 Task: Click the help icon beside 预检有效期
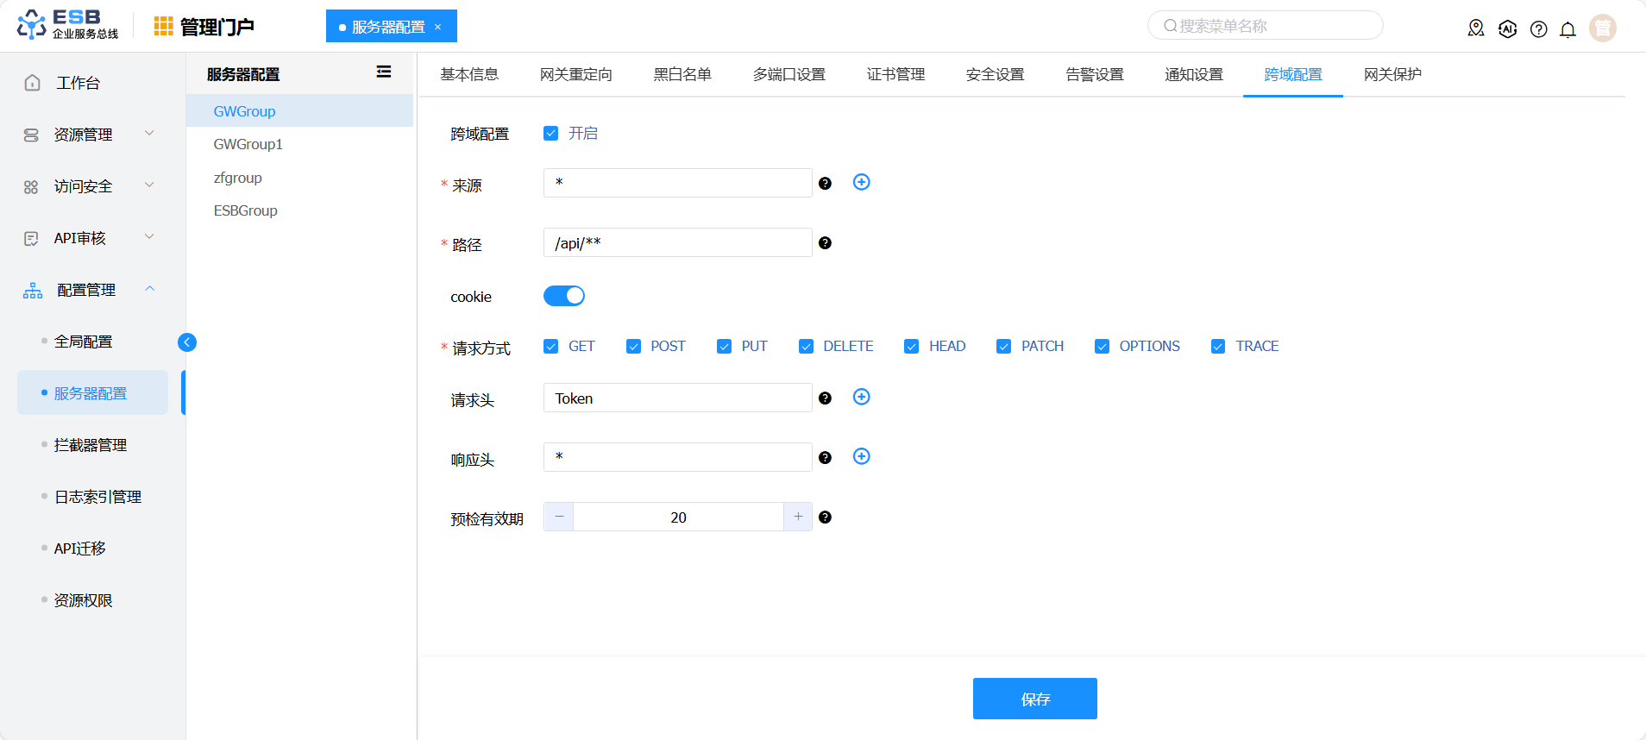[825, 517]
